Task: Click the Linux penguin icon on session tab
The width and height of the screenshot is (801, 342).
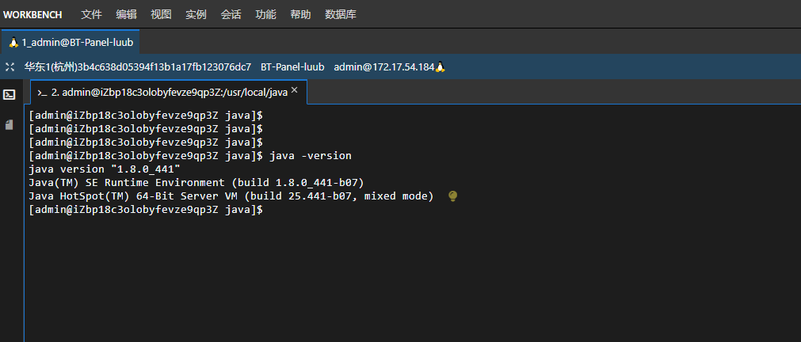Action: tap(13, 43)
